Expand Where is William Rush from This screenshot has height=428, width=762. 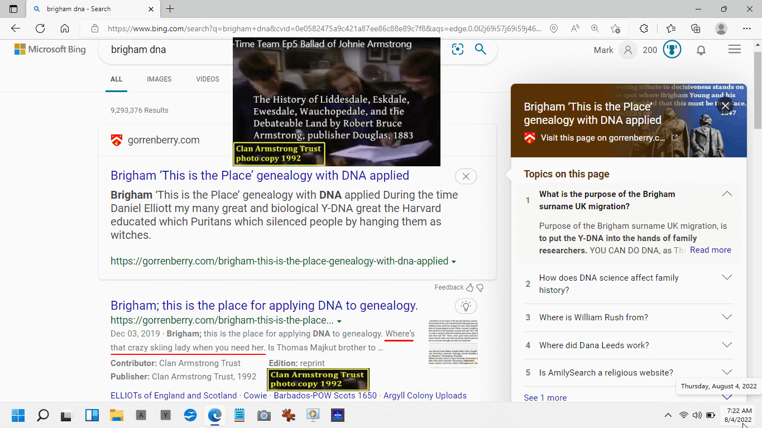727,317
